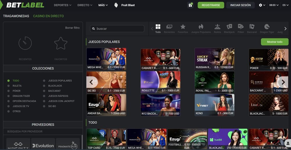Click next arrow on popular games carousel
The width and height of the screenshot is (291, 150).
283,82
